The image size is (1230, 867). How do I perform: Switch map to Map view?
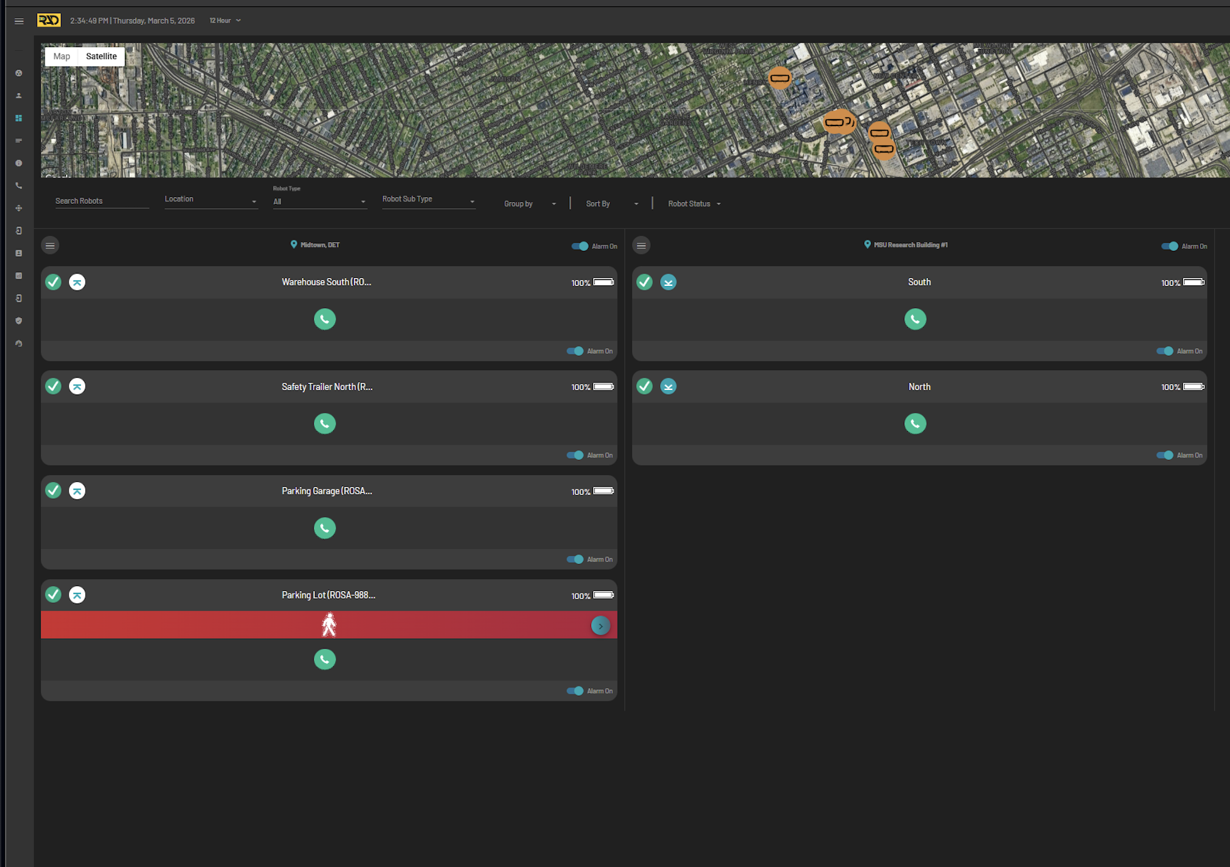click(x=61, y=56)
